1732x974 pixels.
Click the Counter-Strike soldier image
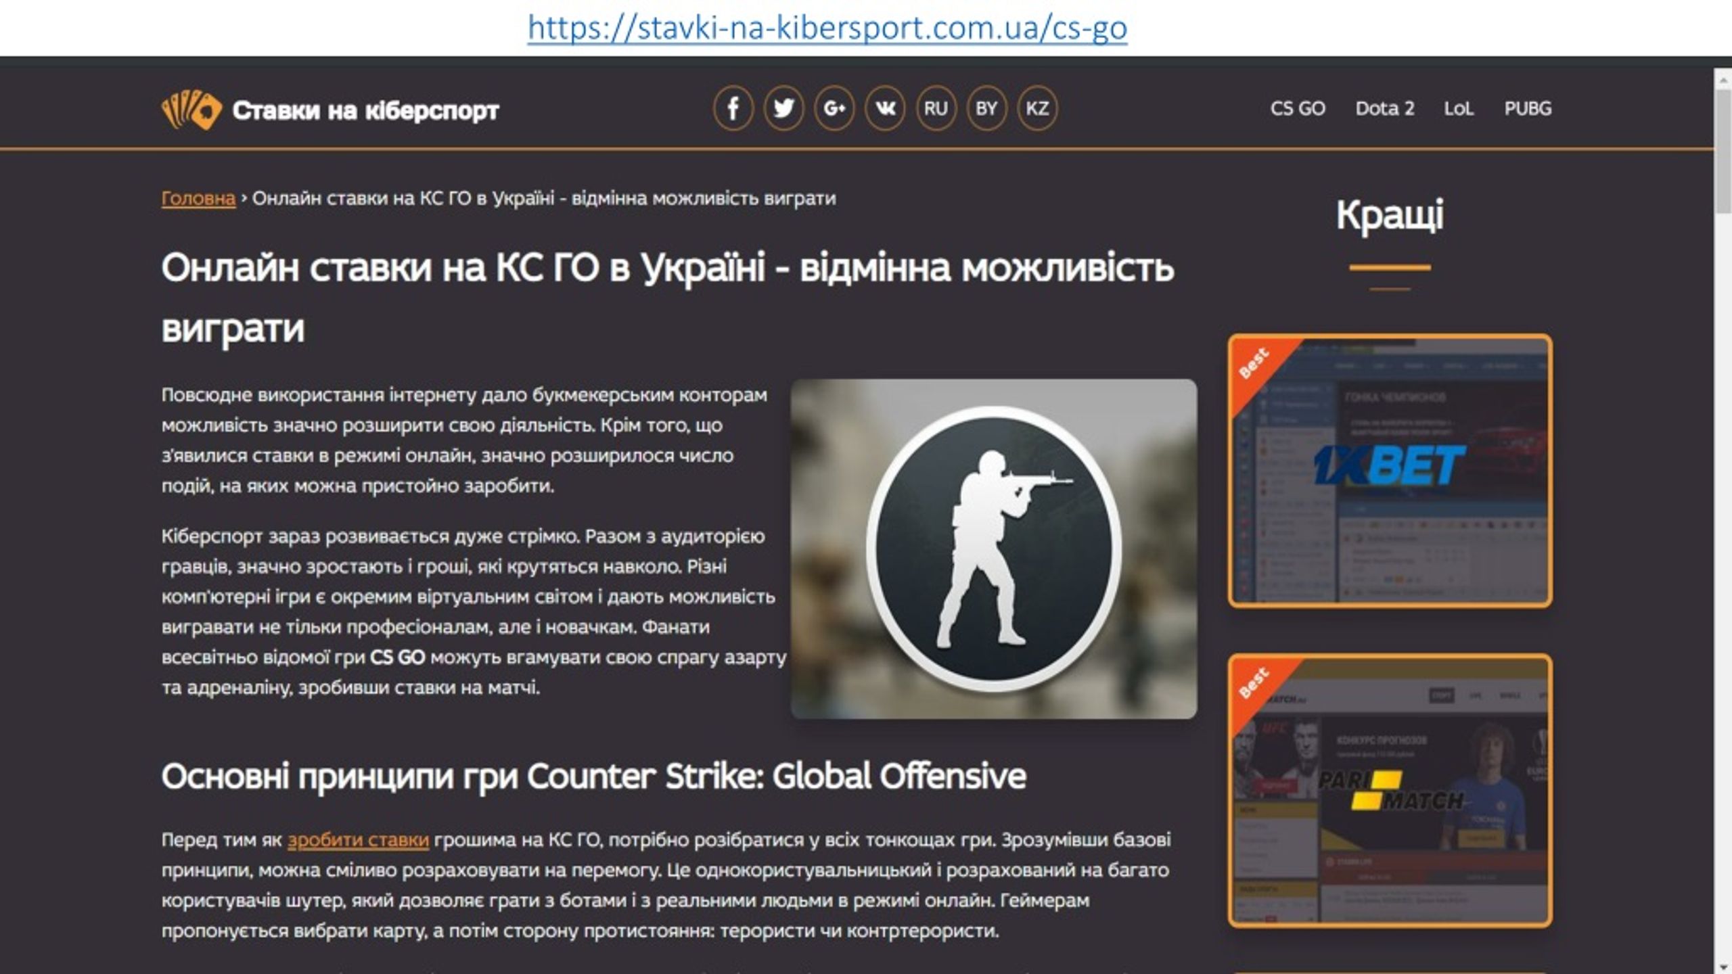point(994,549)
